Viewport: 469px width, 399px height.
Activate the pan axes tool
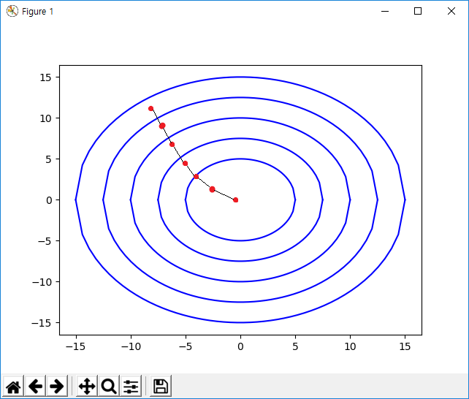[x=87, y=386]
